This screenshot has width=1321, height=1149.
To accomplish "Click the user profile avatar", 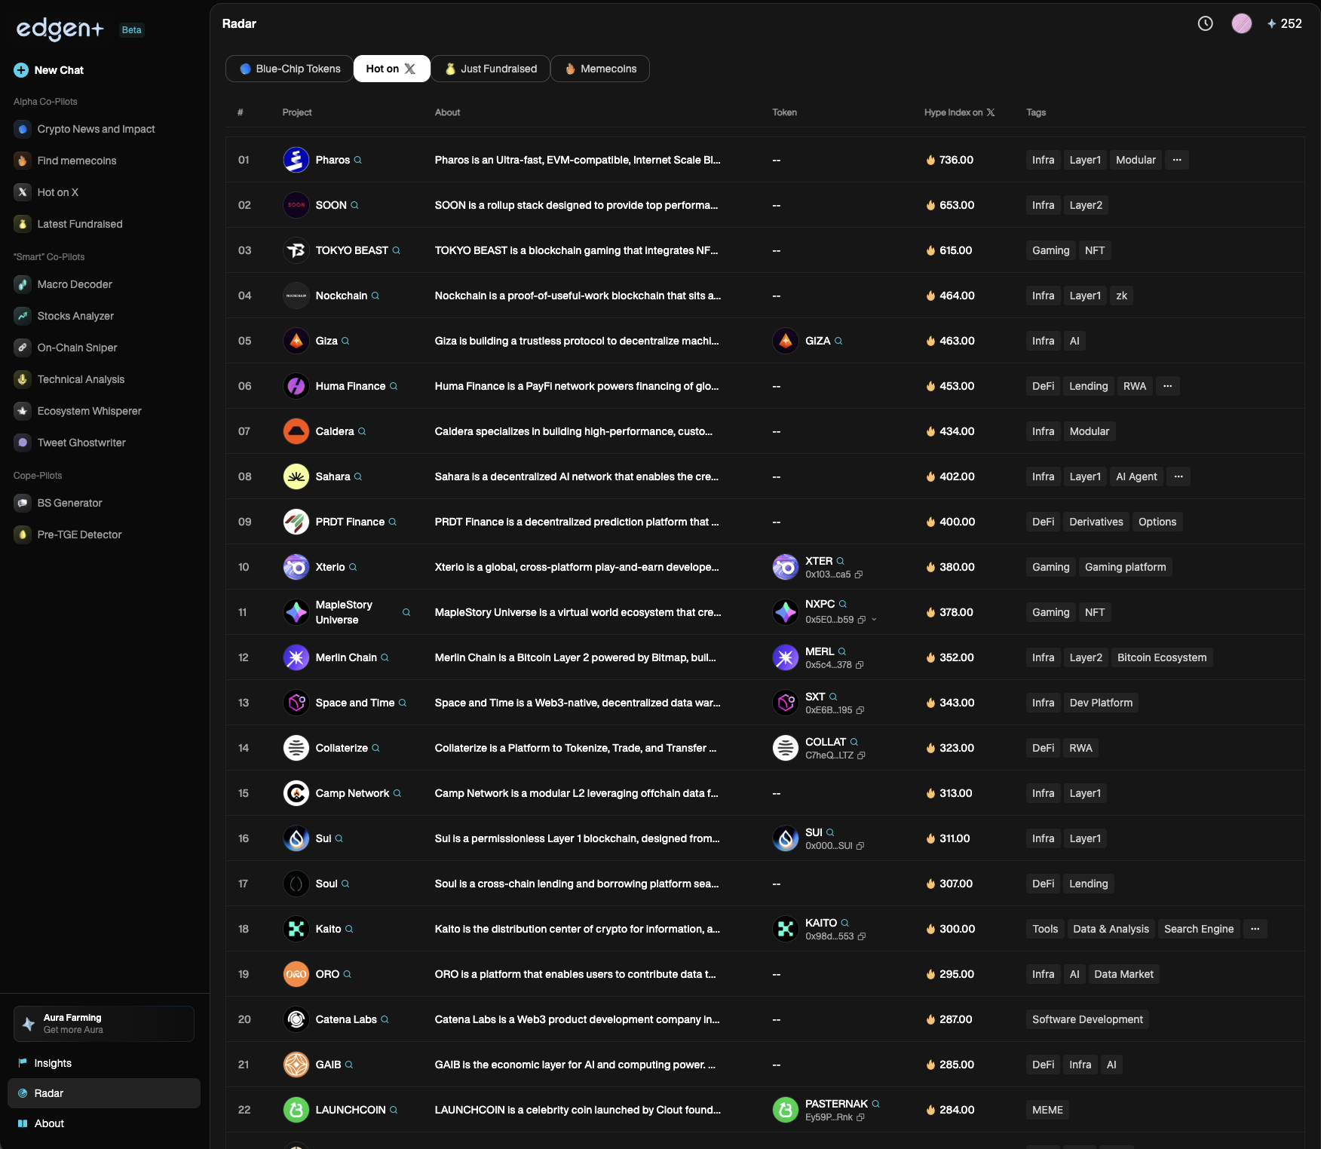I will coord(1241,23).
